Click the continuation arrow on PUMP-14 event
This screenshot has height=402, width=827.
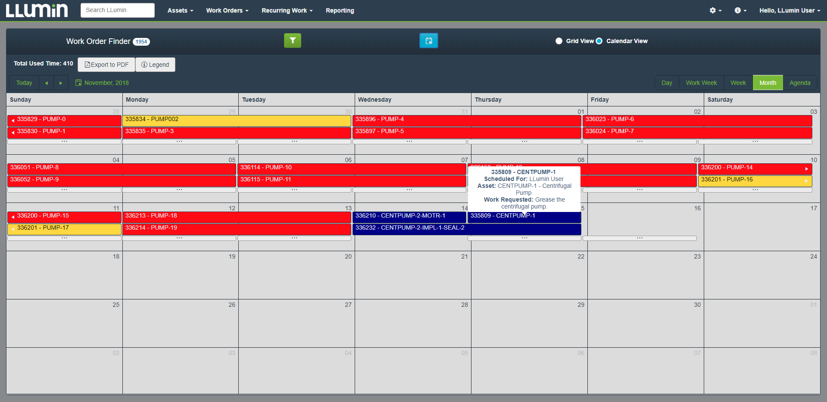[807, 169]
